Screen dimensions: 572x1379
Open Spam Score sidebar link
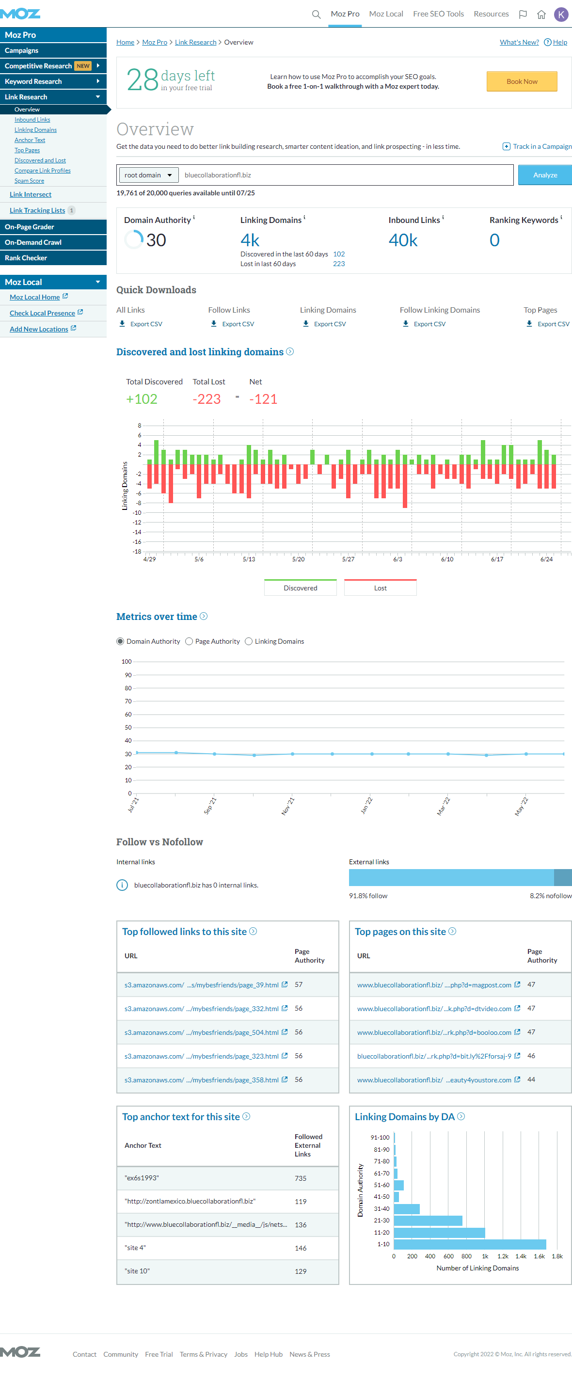pos(29,181)
